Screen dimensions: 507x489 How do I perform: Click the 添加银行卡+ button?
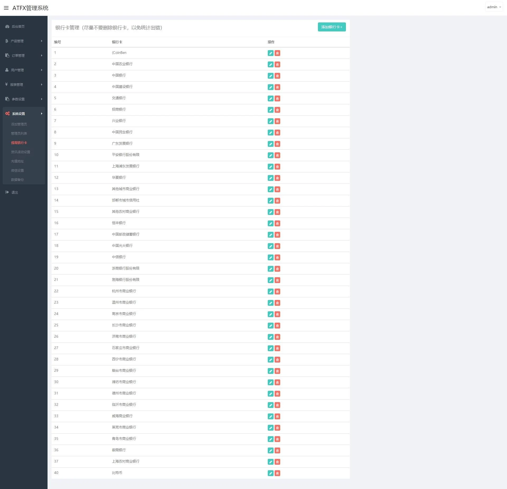tap(331, 27)
